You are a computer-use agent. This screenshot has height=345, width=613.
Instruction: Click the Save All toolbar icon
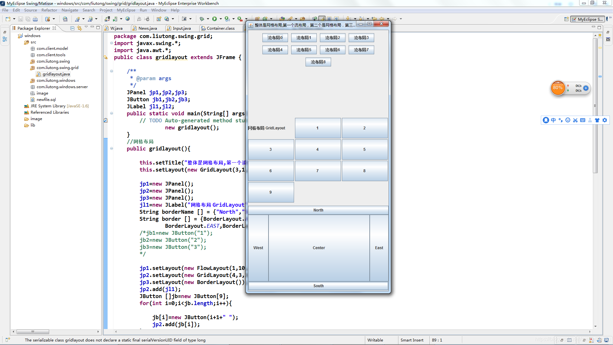click(x=28, y=19)
